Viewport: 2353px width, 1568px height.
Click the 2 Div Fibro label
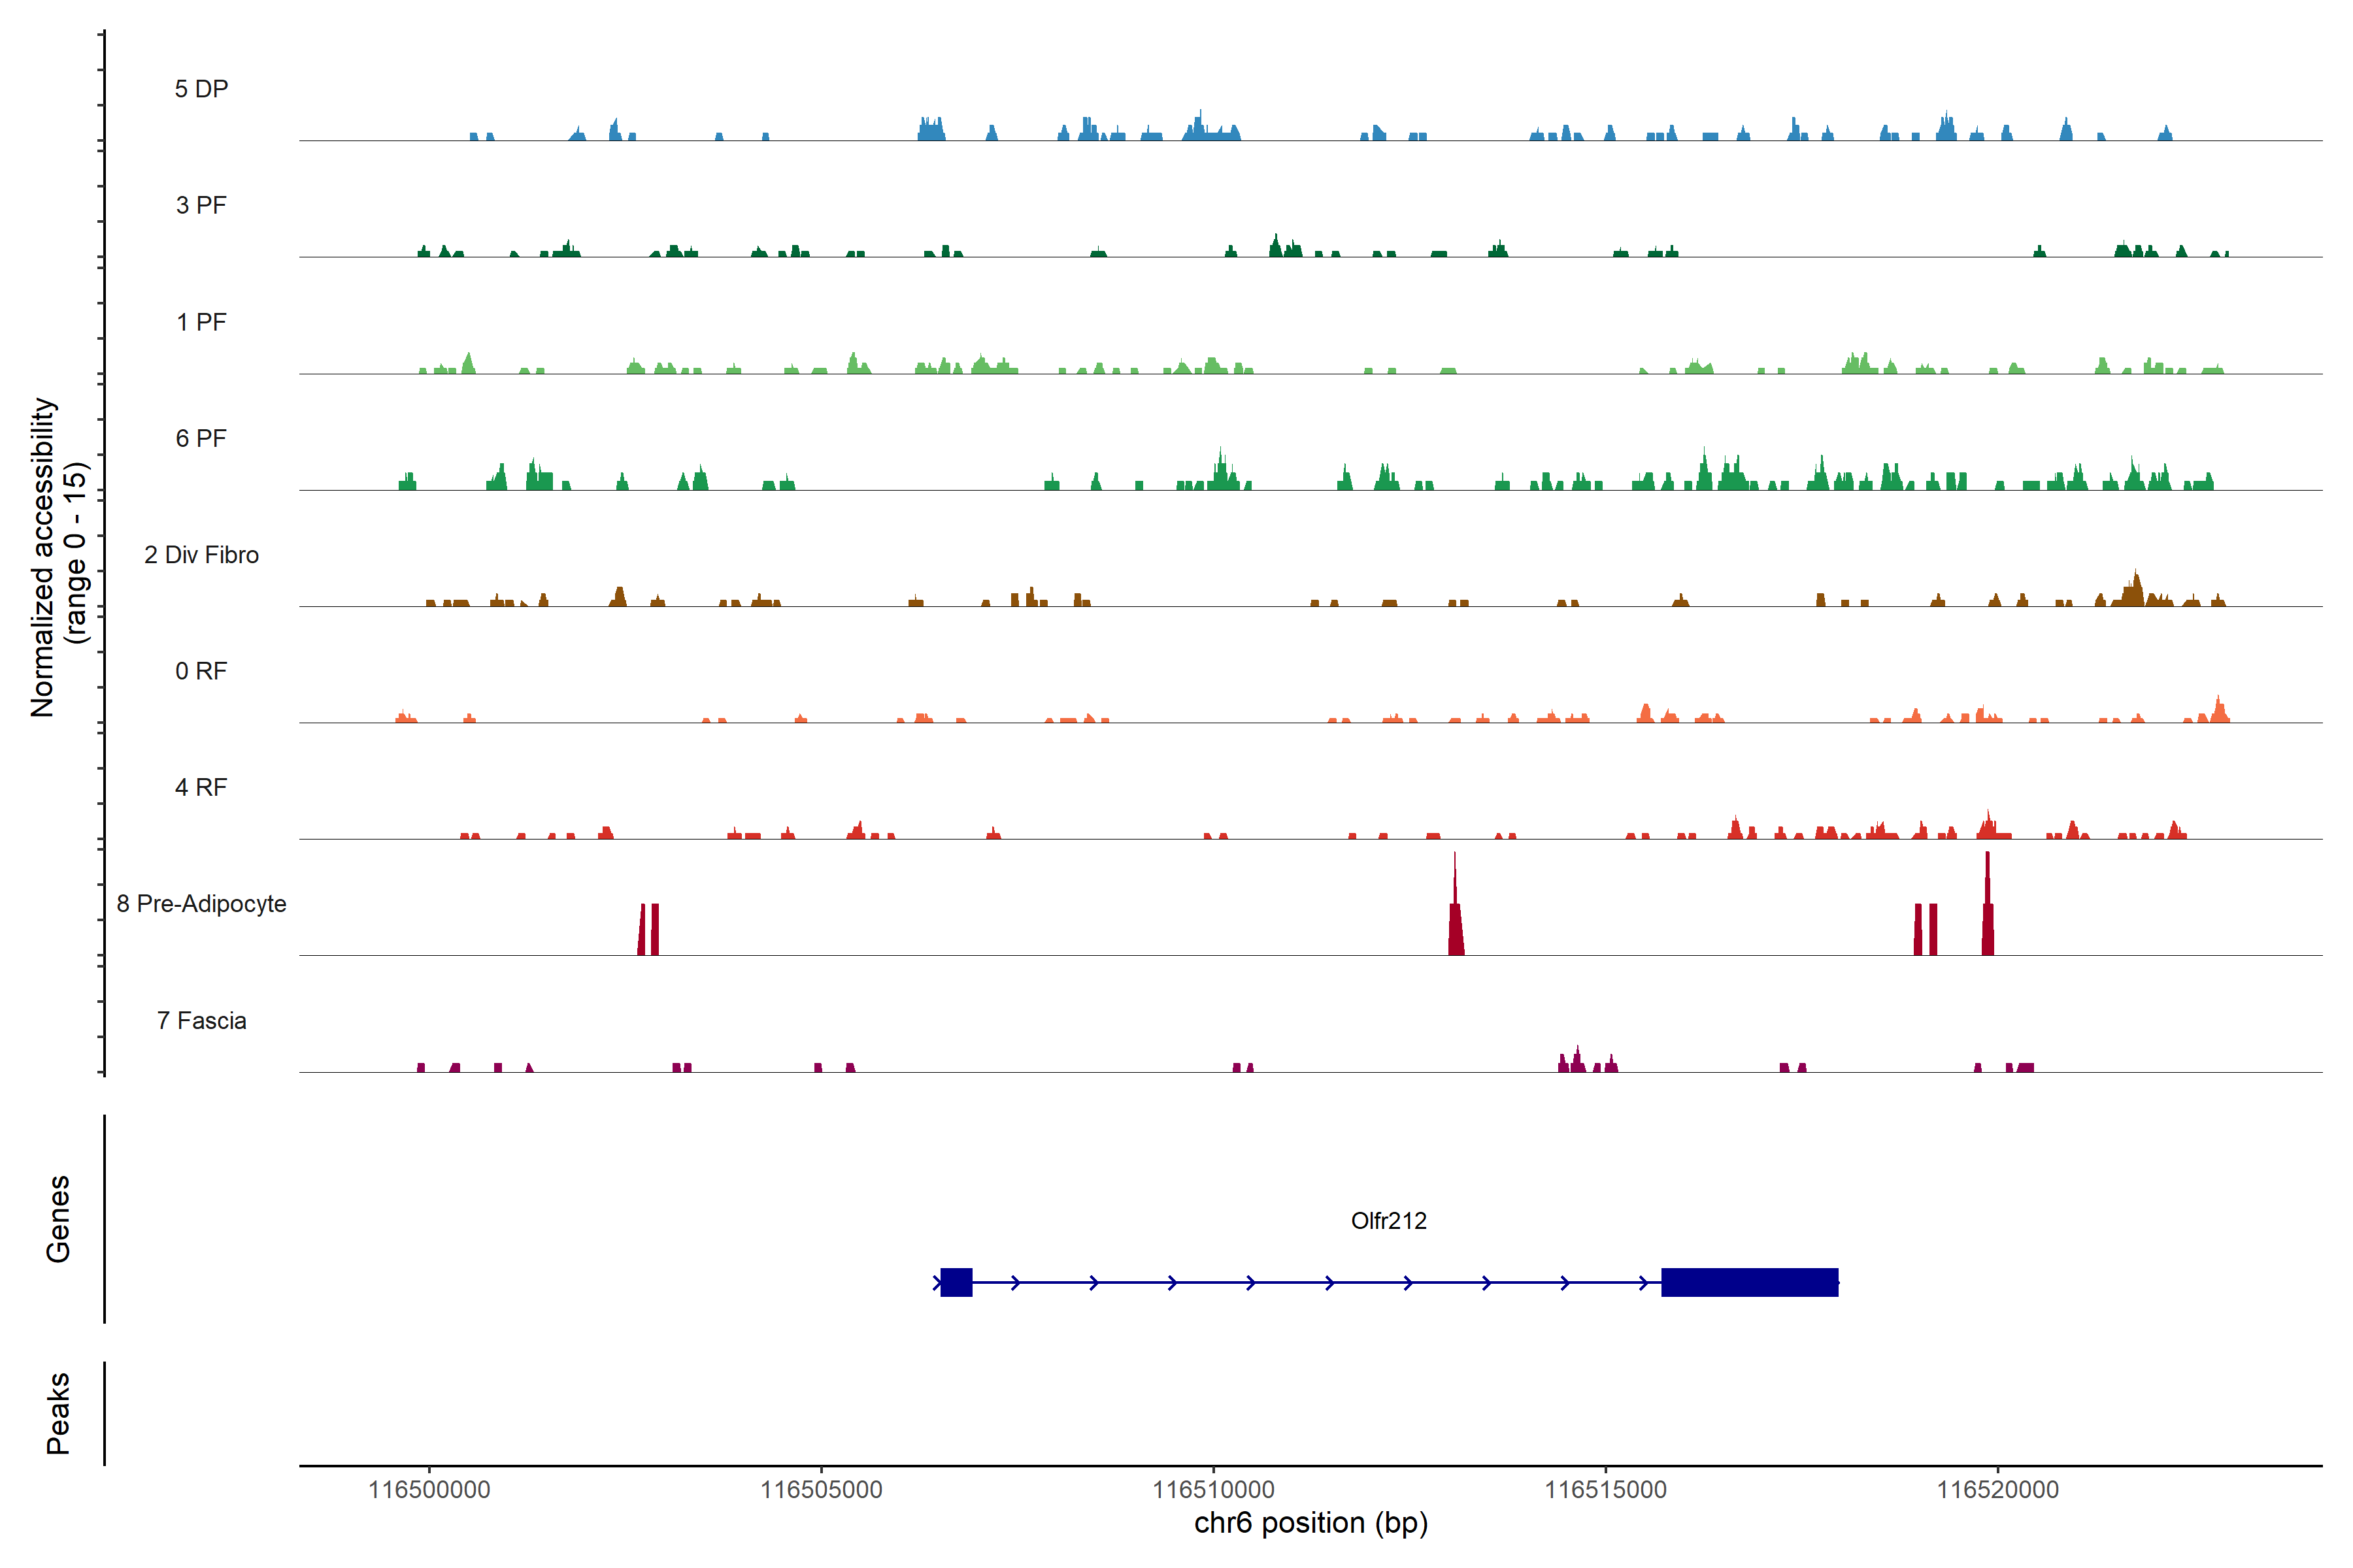click(201, 555)
